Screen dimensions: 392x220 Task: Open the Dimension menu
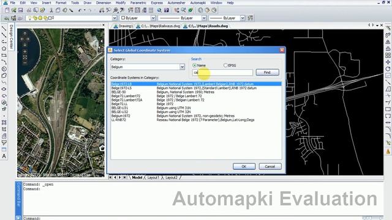(x=104, y=2)
